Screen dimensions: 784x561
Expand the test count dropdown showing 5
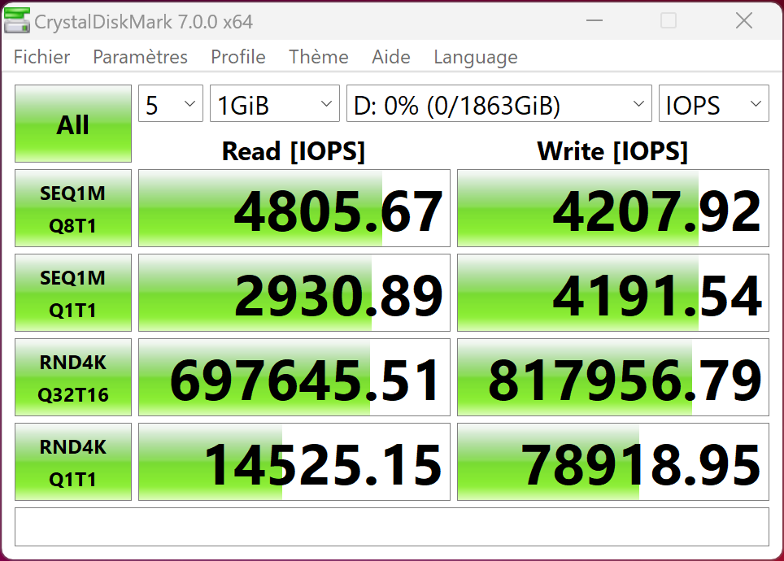[171, 103]
